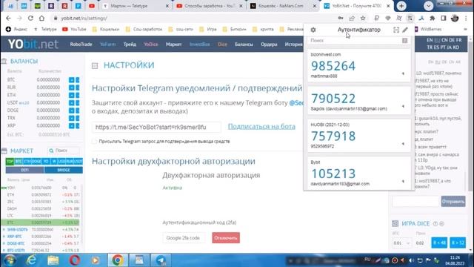This screenshot has width=474, height=267.
Task: Open the Балансы menu item
Action: pos(244,44)
